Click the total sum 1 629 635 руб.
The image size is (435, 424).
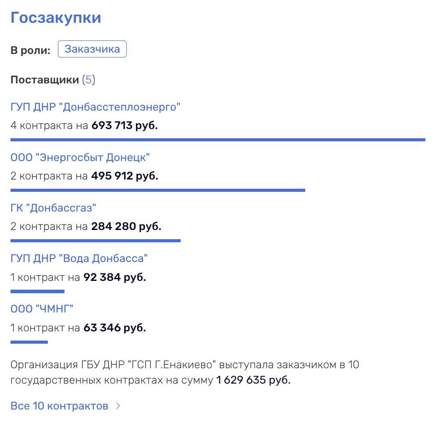tap(253, 380)
